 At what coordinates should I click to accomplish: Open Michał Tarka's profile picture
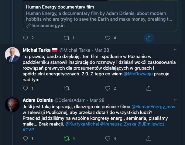click(12, 55)
